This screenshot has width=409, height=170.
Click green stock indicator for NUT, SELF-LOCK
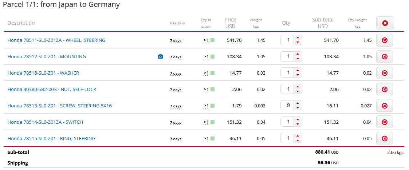212,90
